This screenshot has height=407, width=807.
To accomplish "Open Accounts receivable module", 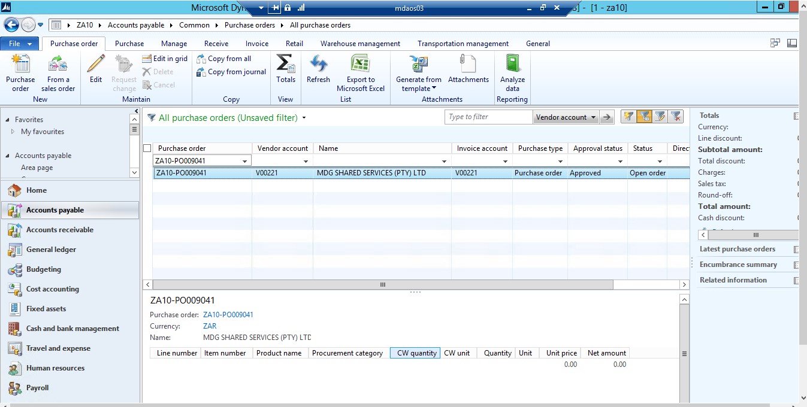I will pos(69,230).
